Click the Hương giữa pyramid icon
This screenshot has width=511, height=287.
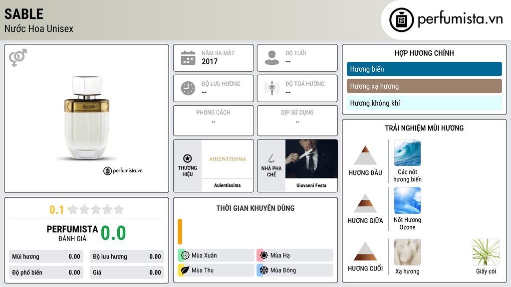click(365, 203)
